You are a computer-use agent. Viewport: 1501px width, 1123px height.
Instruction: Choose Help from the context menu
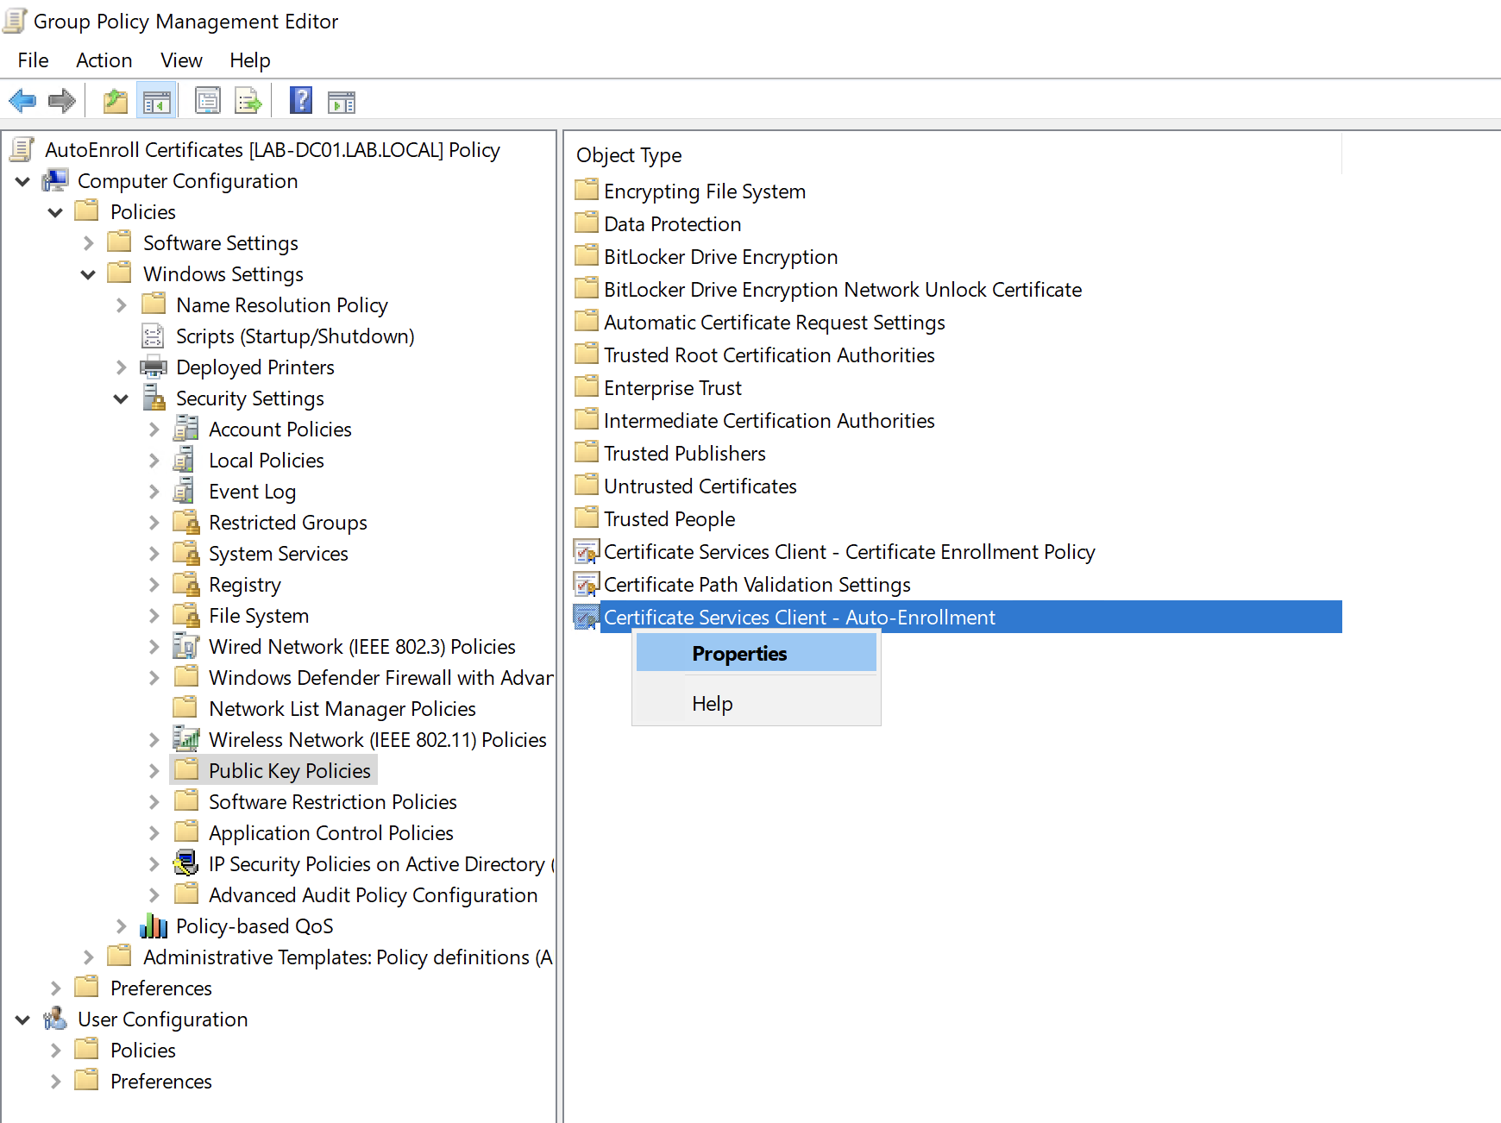click(713, 704)
